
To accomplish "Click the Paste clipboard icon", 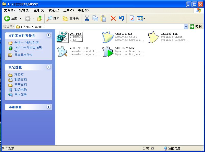I will click(x=103, y=18).
